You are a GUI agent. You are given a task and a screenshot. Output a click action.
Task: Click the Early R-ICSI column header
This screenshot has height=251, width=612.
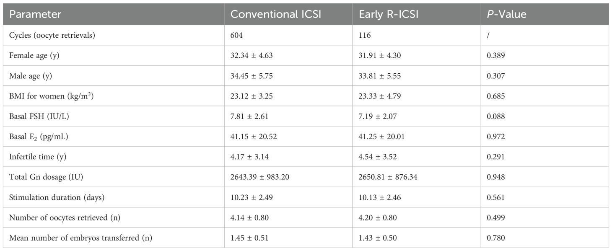pyautogui.click(x=389, y=14)
